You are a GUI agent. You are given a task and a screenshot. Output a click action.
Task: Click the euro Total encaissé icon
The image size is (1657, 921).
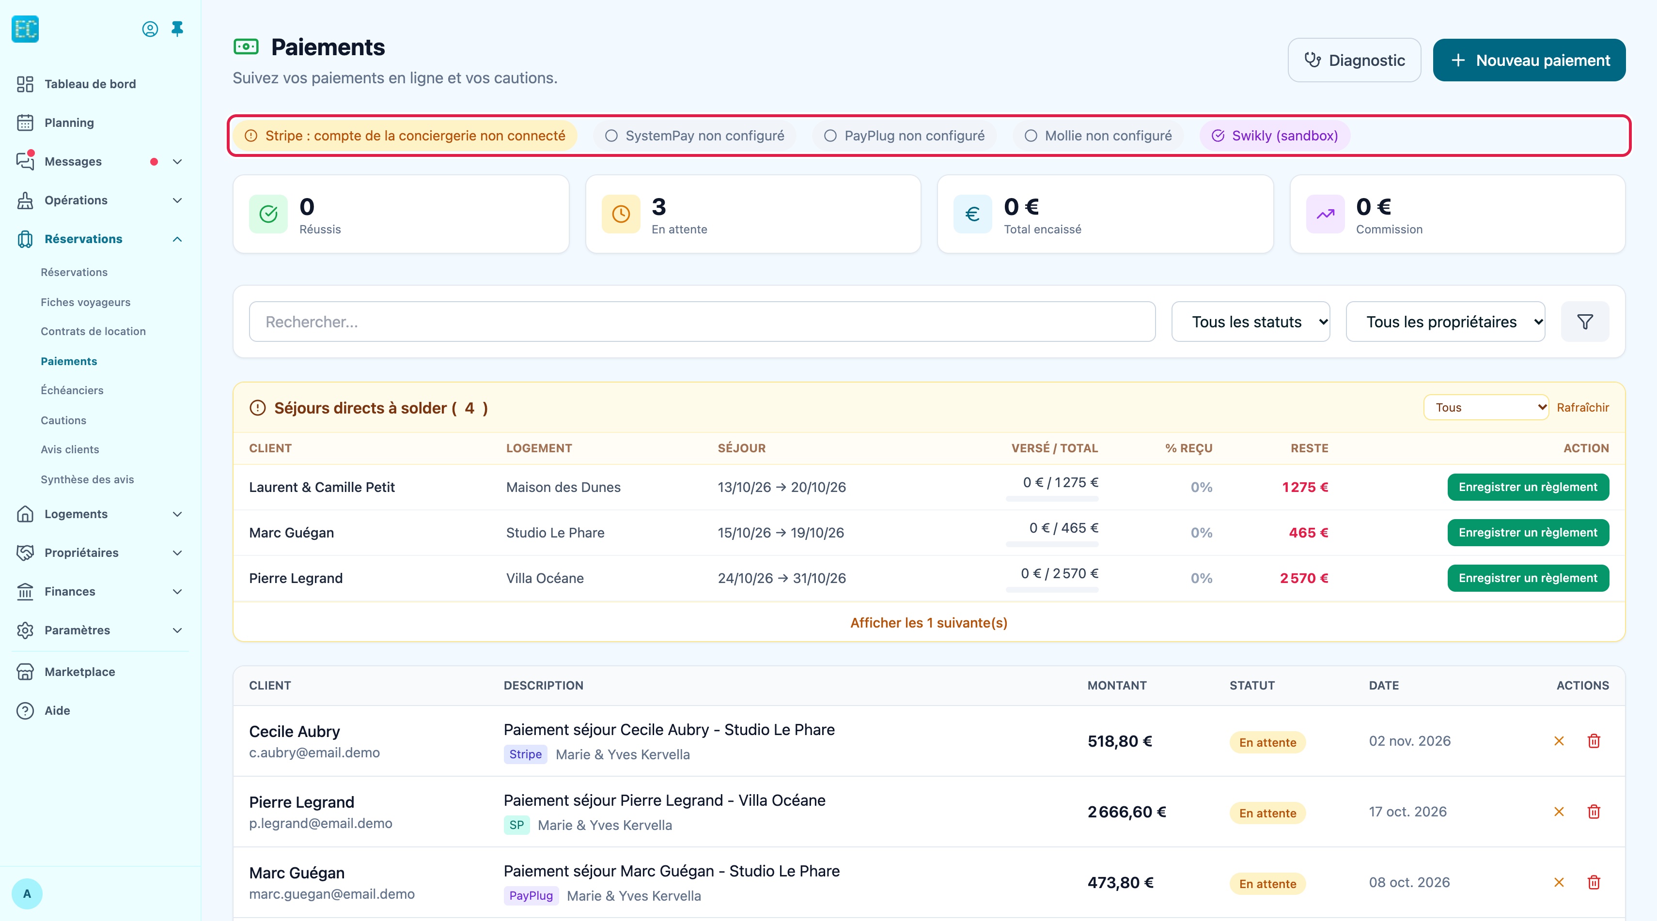pos(972,214)
